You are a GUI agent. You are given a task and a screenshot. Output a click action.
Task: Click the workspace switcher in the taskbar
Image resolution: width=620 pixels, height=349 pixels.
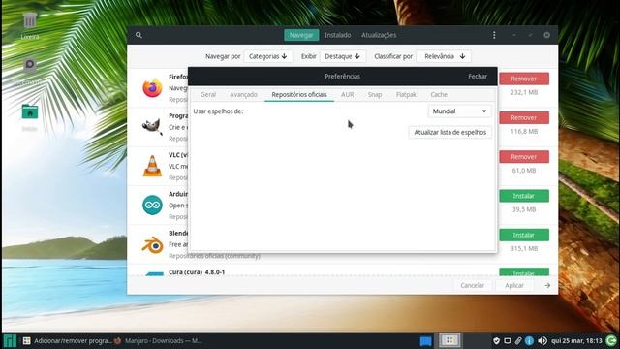tap(449, 340)
